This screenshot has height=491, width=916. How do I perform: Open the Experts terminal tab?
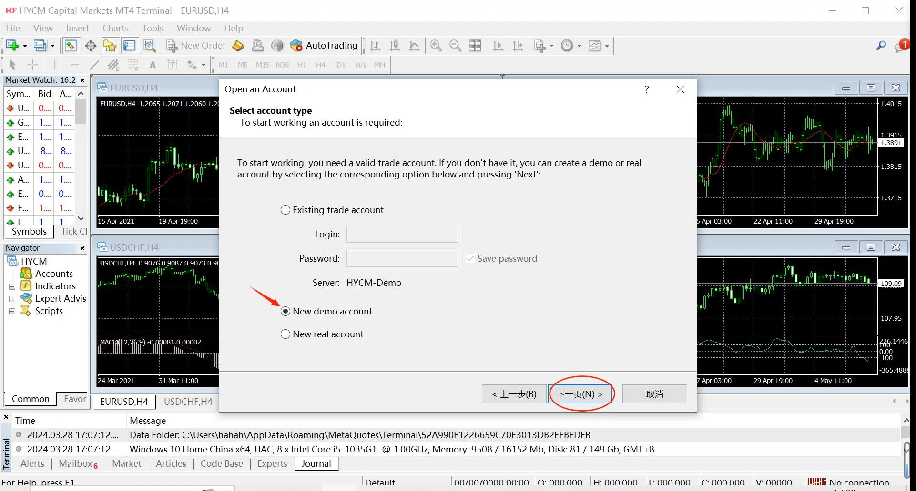[272, 464]
